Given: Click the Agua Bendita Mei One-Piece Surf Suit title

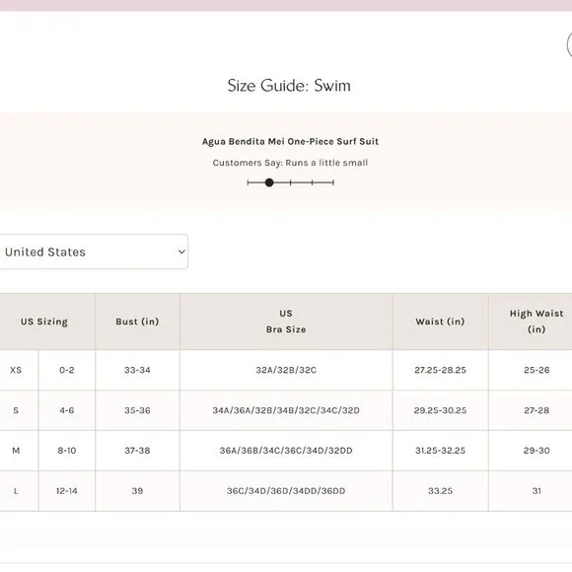Looking at the screenshot, I should tap(290, 142).
